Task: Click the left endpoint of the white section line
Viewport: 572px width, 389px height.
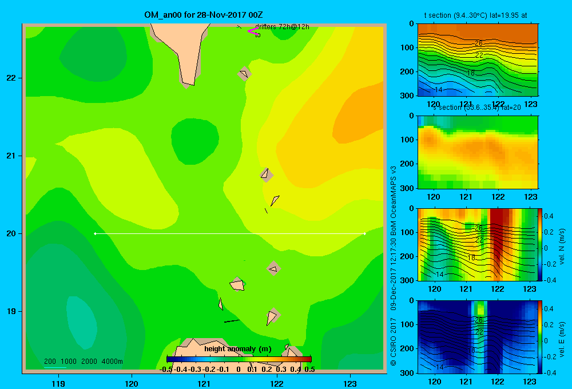Action: (95, 233)
